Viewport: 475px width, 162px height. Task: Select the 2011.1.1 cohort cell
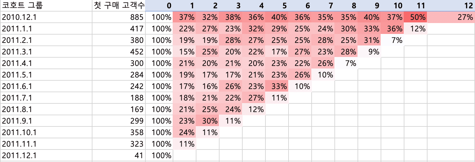tap(46, 29)
